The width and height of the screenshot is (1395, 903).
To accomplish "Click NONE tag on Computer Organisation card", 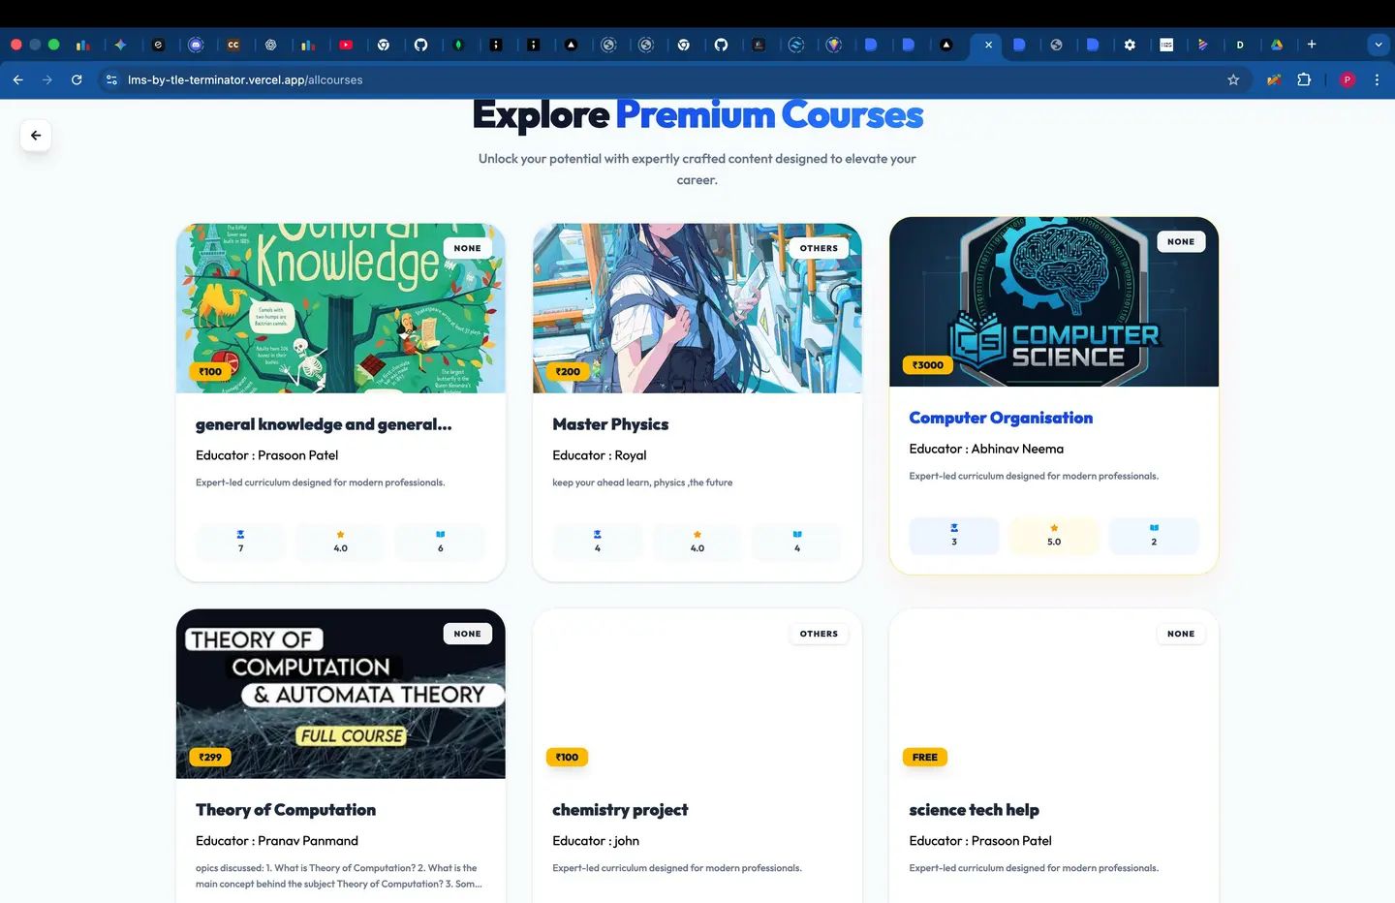I will pyautogui.click(x=1181, y=241).
